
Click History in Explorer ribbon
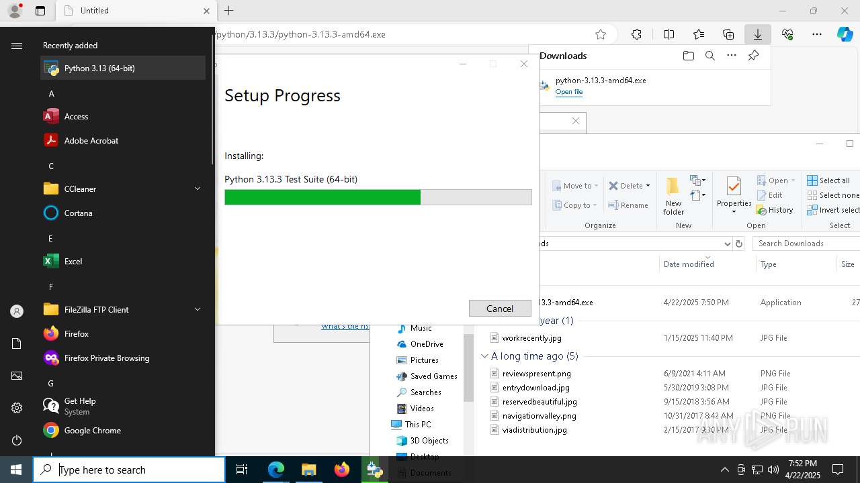coord(775,210)
